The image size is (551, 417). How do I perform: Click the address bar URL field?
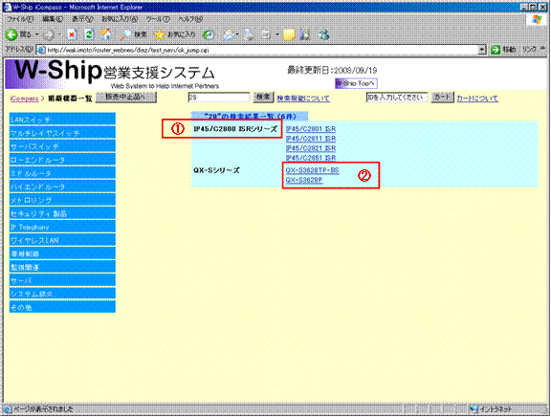[x=262, y=50]
